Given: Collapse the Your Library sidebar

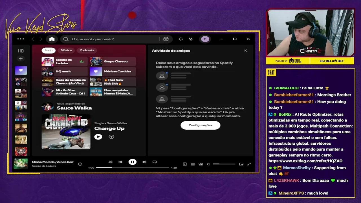Looking at the screenshot, I should pos(21,51).
